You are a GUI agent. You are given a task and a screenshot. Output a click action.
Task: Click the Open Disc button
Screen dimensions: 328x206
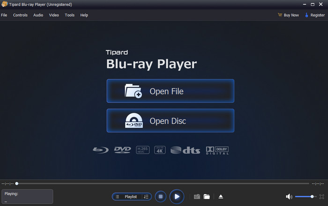tap(170, 120)
